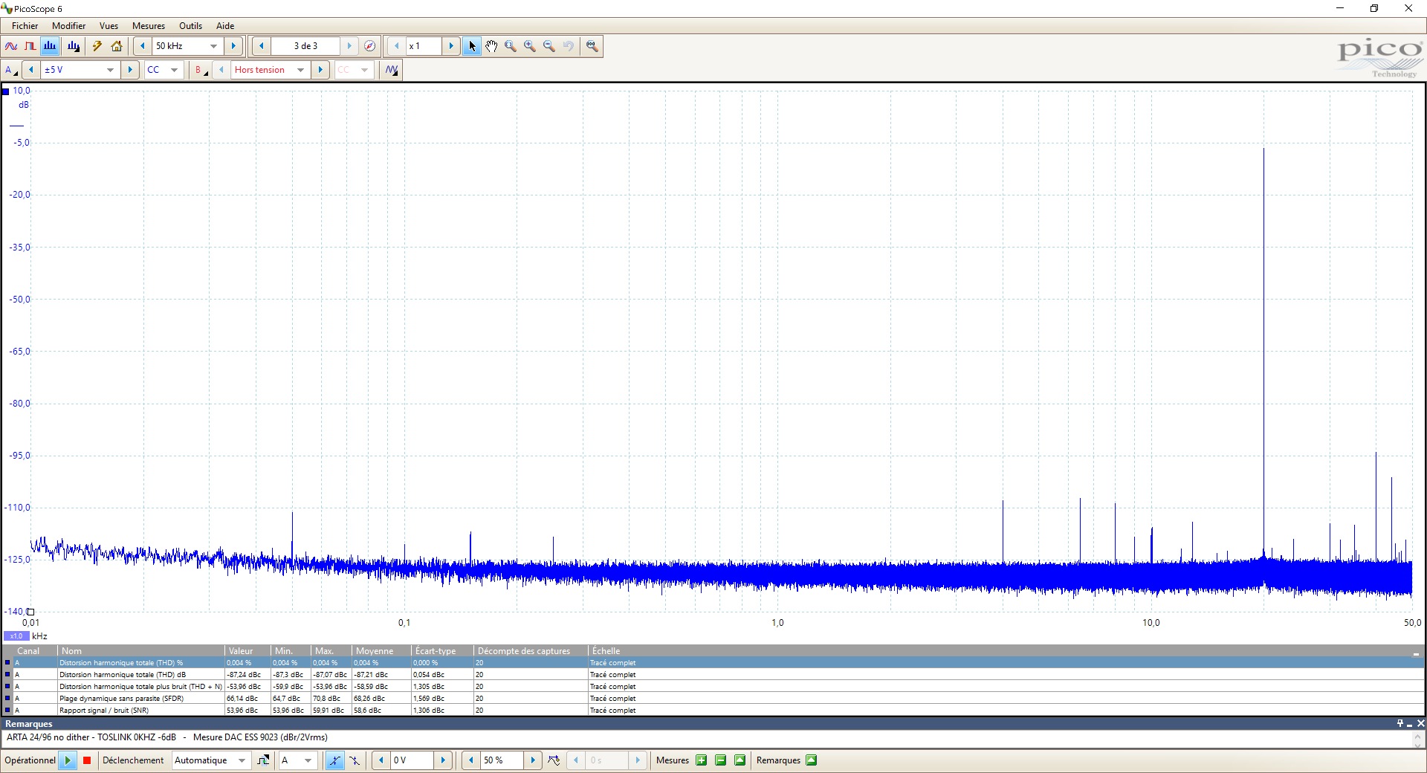This screenshot has width=1427, height=773.
Task: Increase the 0 V trigger threshold
Action: (443, 760)
